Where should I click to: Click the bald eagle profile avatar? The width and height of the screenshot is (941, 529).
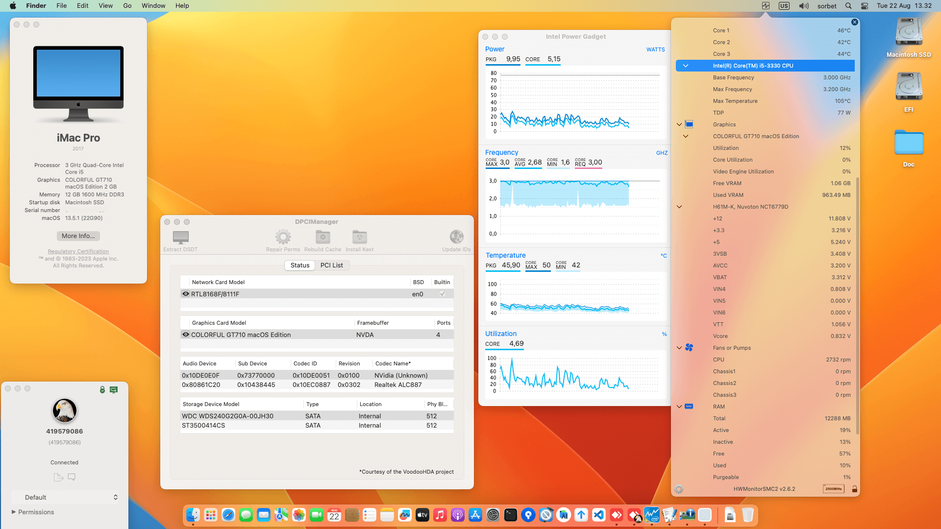tap(64, 410)
